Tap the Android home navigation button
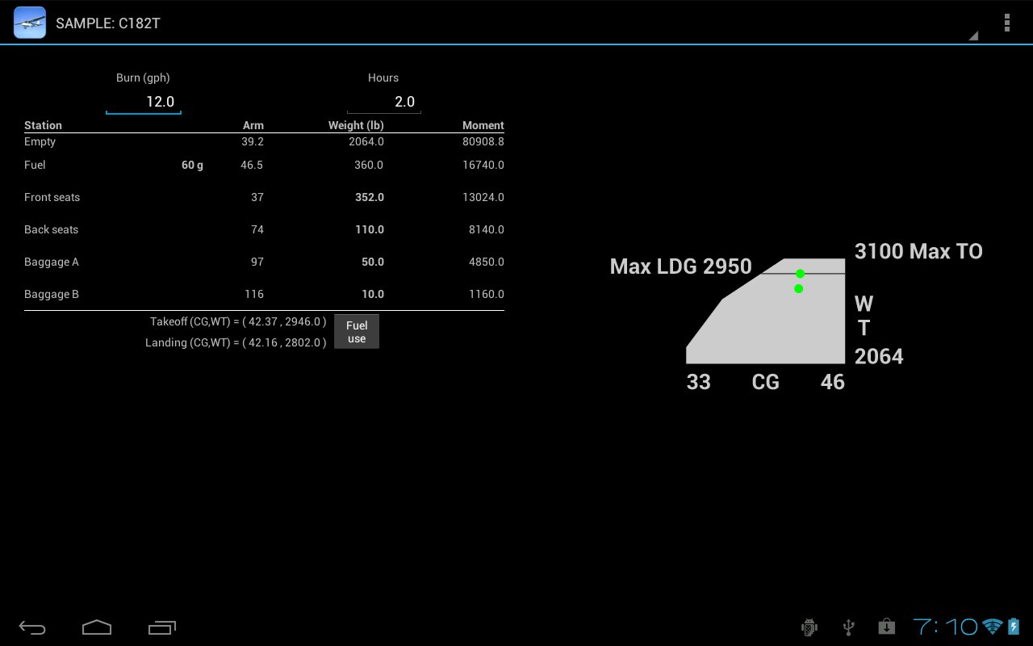This screenshot has height=646, width=1033. point(97,627)
